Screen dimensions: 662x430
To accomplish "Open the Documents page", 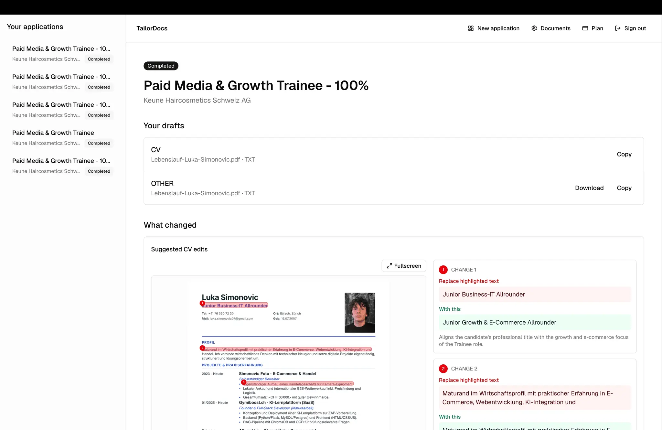I will tap(551, 28).
